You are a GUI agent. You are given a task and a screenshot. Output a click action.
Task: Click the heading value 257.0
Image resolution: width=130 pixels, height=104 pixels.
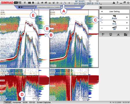90,3
